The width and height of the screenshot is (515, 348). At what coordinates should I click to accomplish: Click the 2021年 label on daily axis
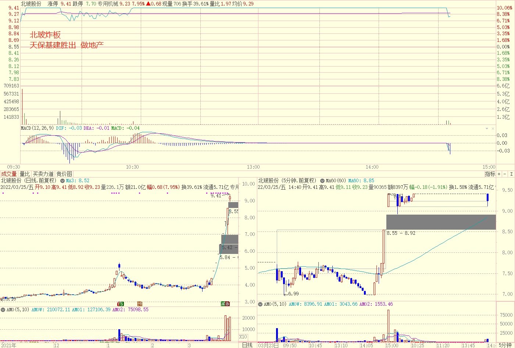click(9, 345)
